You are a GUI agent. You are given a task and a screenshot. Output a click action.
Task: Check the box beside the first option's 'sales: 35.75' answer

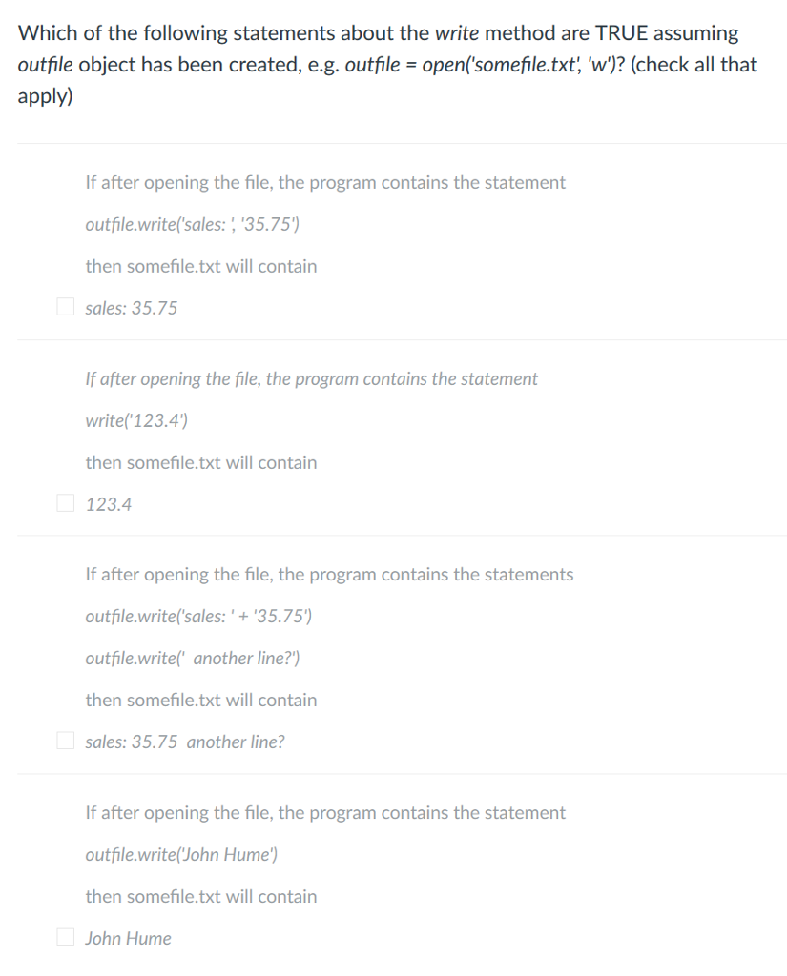(66, 306)
